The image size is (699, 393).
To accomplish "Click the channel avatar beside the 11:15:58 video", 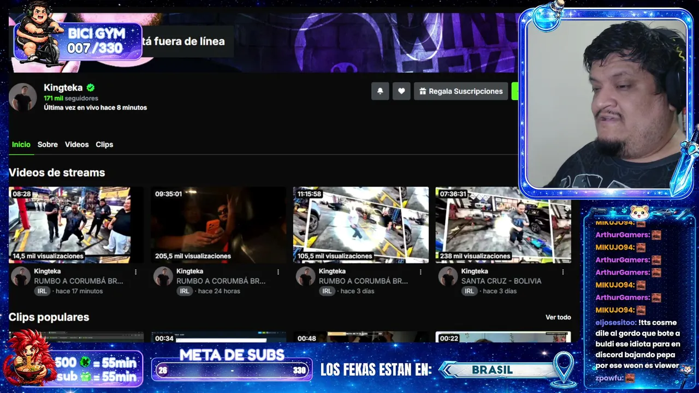I will (306, 276).
